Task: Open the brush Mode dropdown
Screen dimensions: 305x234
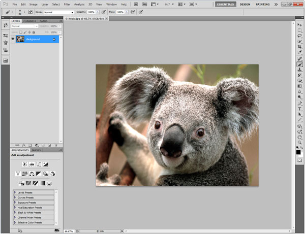Action: 58,11
